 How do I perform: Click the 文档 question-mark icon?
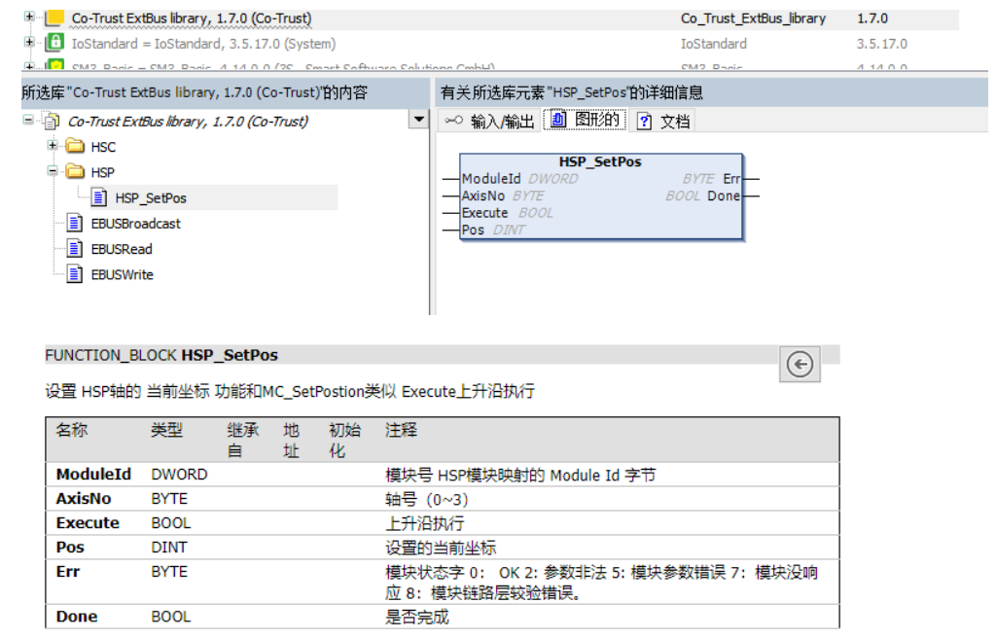pos(644,121)
